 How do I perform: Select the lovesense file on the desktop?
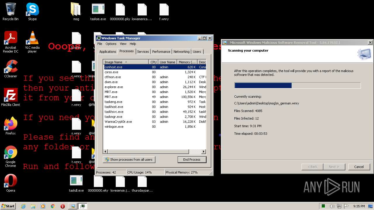pos(120,184)
